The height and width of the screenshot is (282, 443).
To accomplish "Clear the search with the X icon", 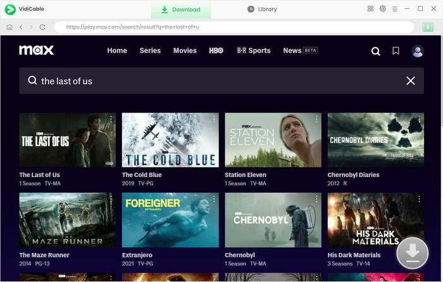I will [411, 81].
